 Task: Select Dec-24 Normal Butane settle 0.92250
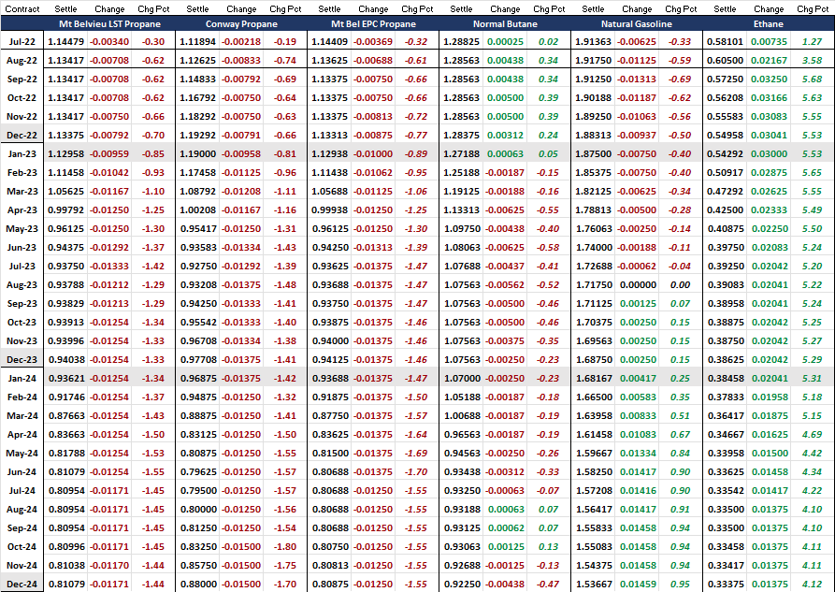point(461,584)
